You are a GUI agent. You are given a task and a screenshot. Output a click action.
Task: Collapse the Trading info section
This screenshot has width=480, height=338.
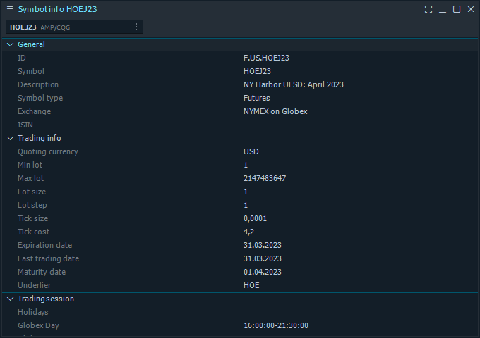click(10, 138)
